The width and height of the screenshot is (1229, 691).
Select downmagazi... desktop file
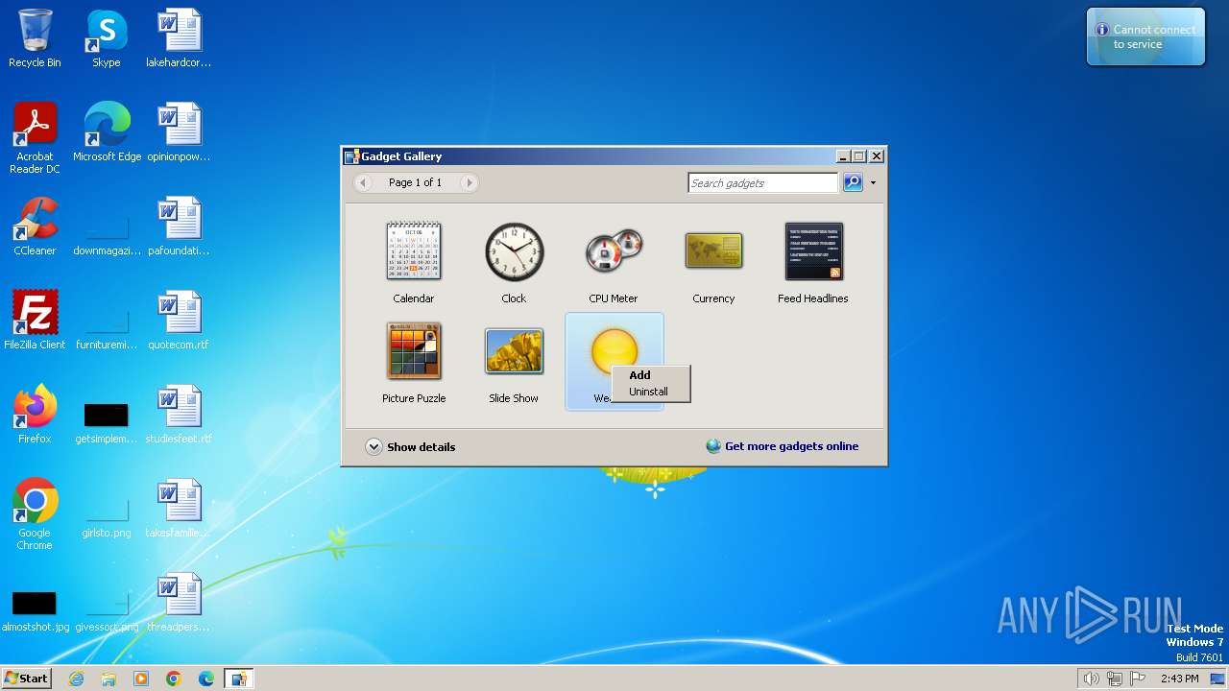click(x=107, y=233)
